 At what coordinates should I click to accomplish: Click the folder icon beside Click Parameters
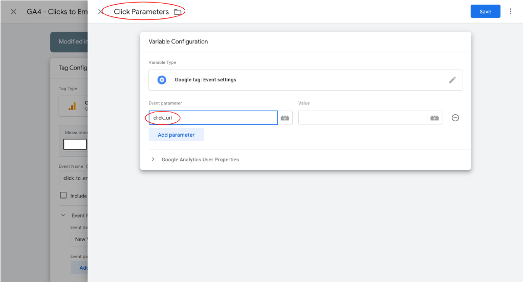coord(178,12)
